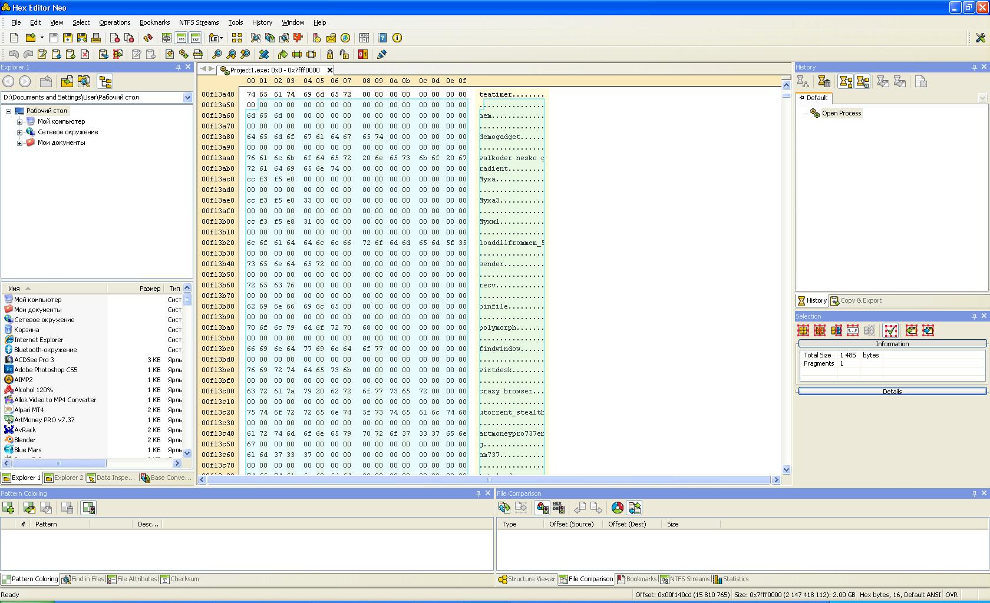This screenshot has height=603, width=990.
Task: Toggle the TXT text pane view button
Action: (x=196, y=38)
